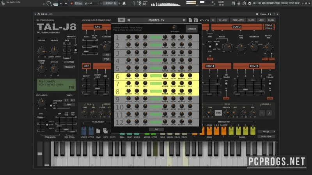Screen dimensions: 312x175
Task: Set arpeggiator range to 4
Action: coord(253,131)
